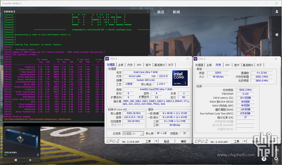Click the 30 MBytes L3 cache value
282x165 pixels.
pyautogui.click(x=175, y=125)
